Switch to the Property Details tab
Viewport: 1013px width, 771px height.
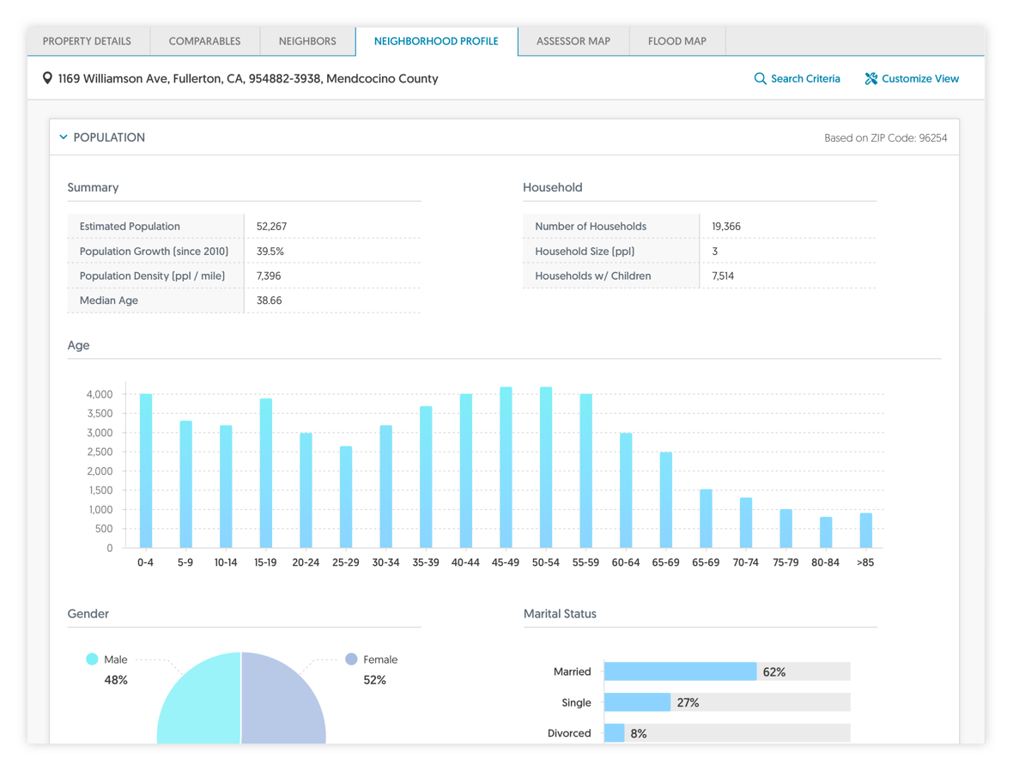(x=88, y=41)
